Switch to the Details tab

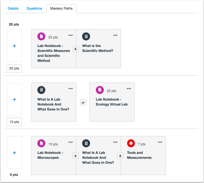click(13, 9)
